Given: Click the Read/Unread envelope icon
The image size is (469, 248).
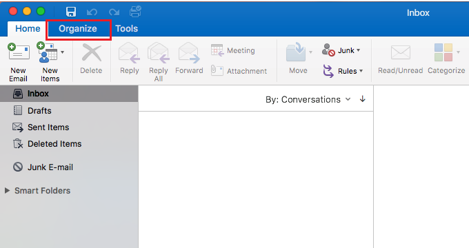Looking at the screenshot, I should pos(401,52).
